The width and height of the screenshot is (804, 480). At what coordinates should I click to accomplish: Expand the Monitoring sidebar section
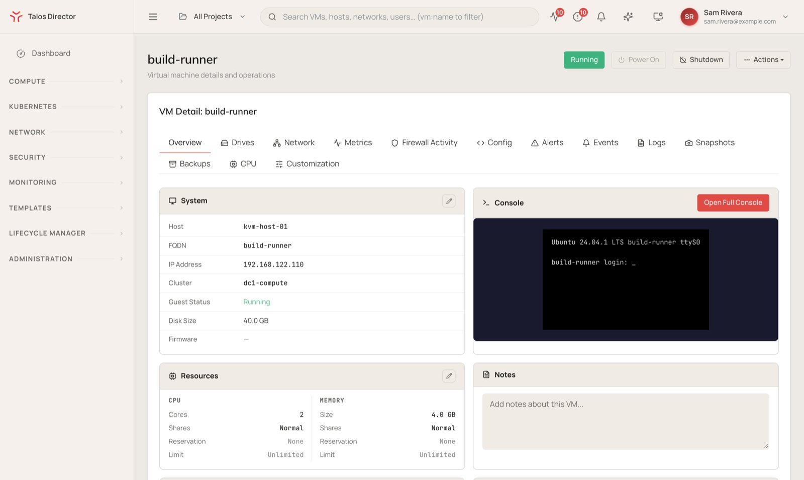tap(66, 182)
